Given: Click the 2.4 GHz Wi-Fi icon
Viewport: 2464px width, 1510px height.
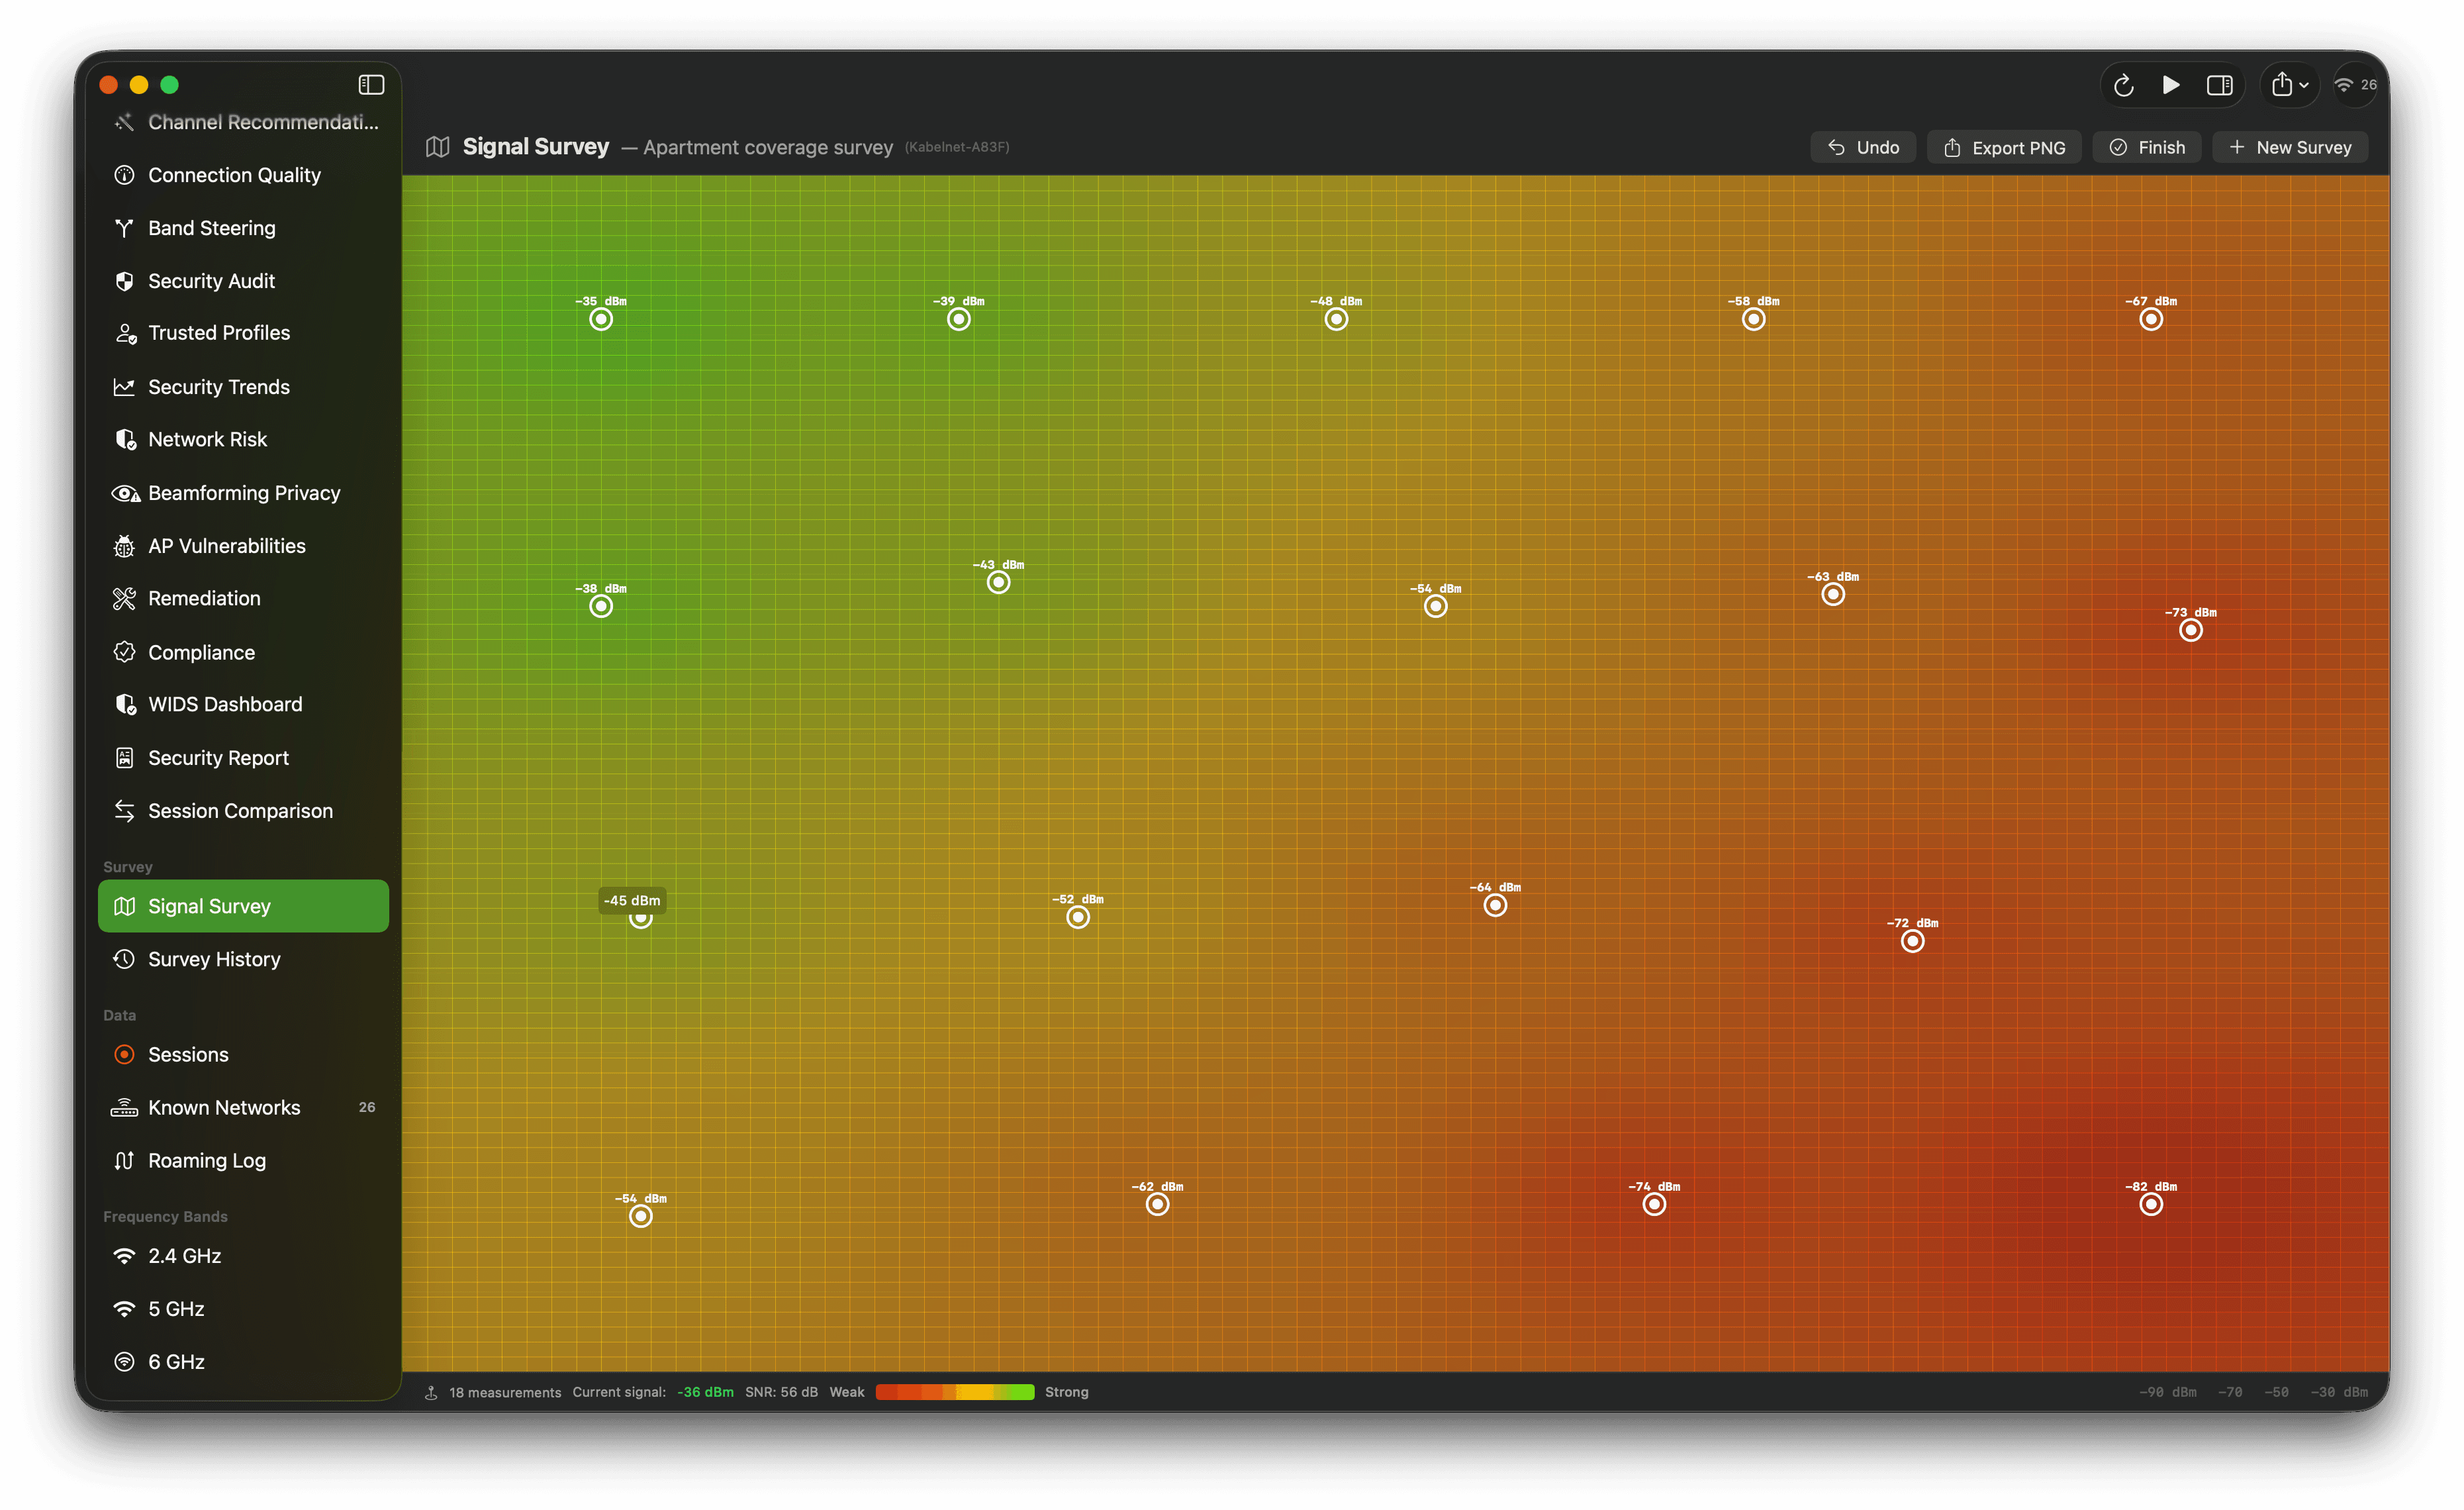Looking at the screenshot, I should point(125,1256).
